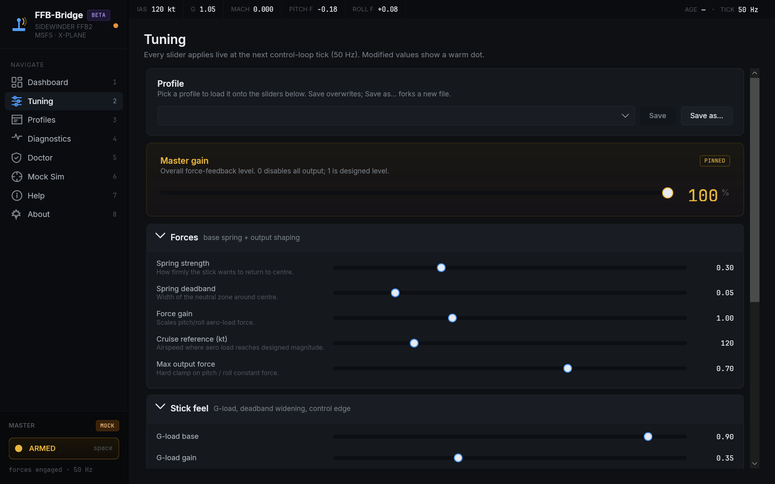775x484 pixels.
Task: Toggle the PINNED badge on Master gain
Action: (714, 161)
